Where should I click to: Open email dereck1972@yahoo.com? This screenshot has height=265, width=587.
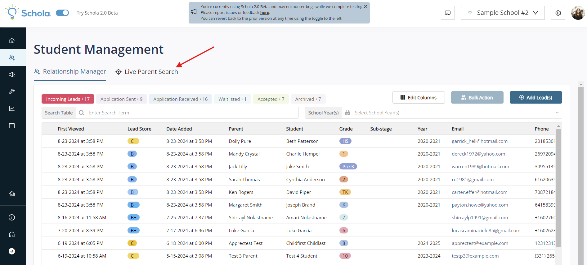[478, 154]
